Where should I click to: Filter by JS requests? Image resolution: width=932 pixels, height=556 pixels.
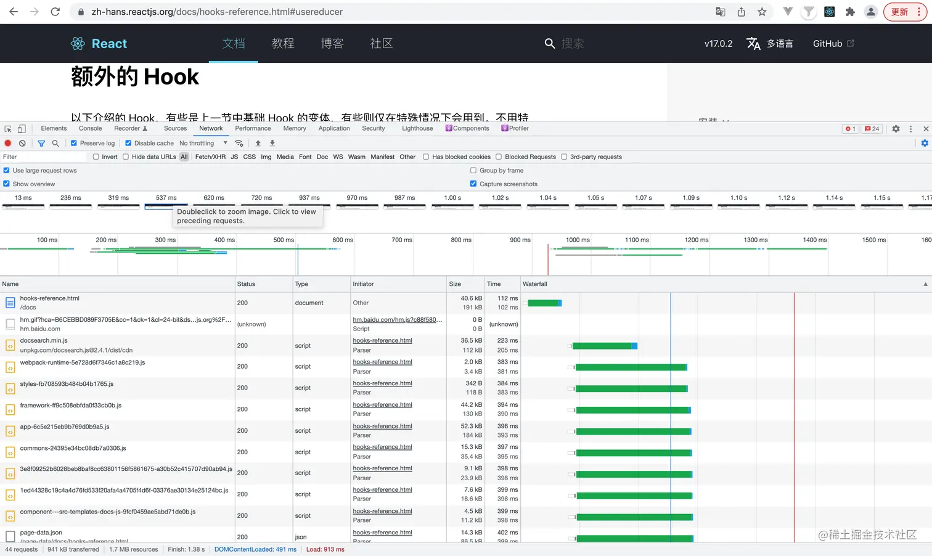coord(234,157)
